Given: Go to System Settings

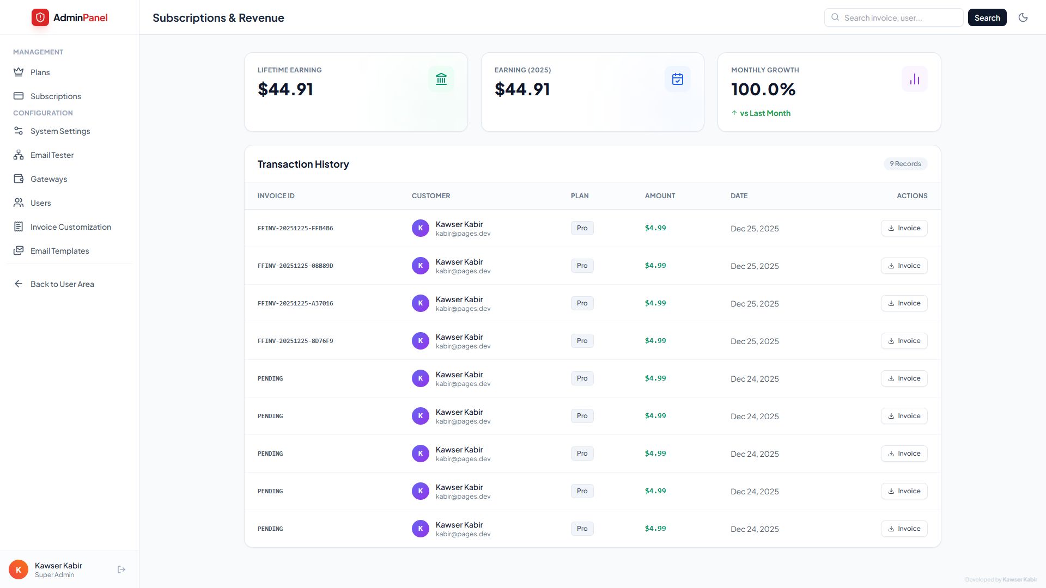Looking at the screenshot, I should click(x=60, y=131).
